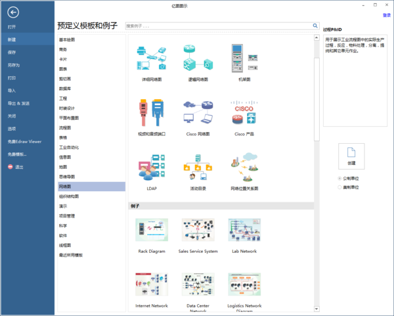This screenshot has height=316, width=394.
Task: Click the template list scroll-up arrow
Action: tap(317, 37)
